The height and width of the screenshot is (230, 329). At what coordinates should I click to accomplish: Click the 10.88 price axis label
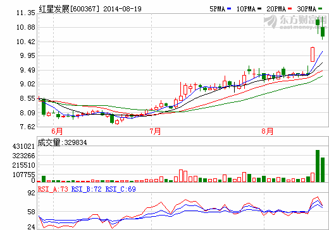[26, 27]
